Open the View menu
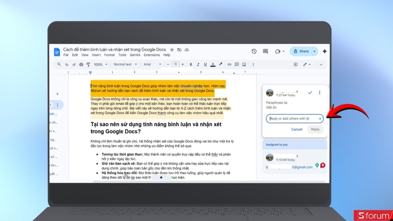The image size is (393, 221). pos(85,55)
